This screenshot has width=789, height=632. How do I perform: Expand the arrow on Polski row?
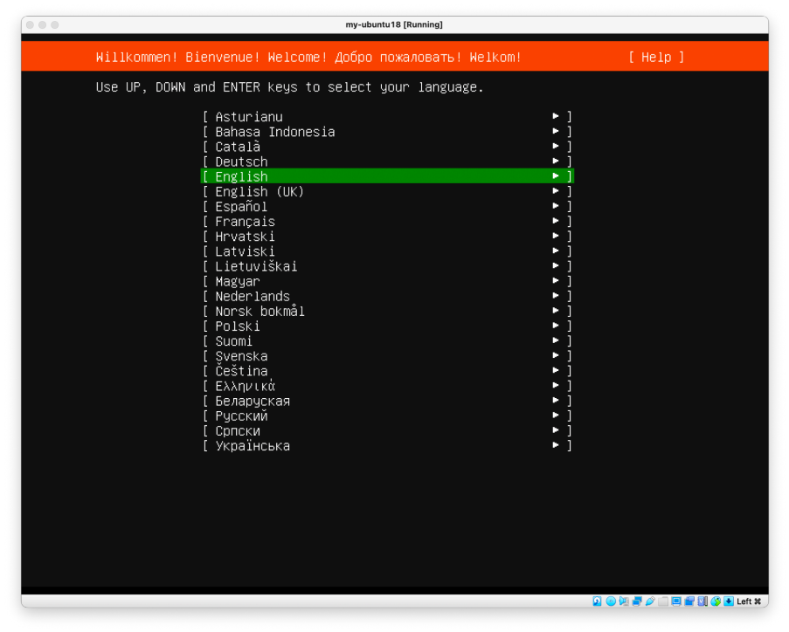click(556, 326)
